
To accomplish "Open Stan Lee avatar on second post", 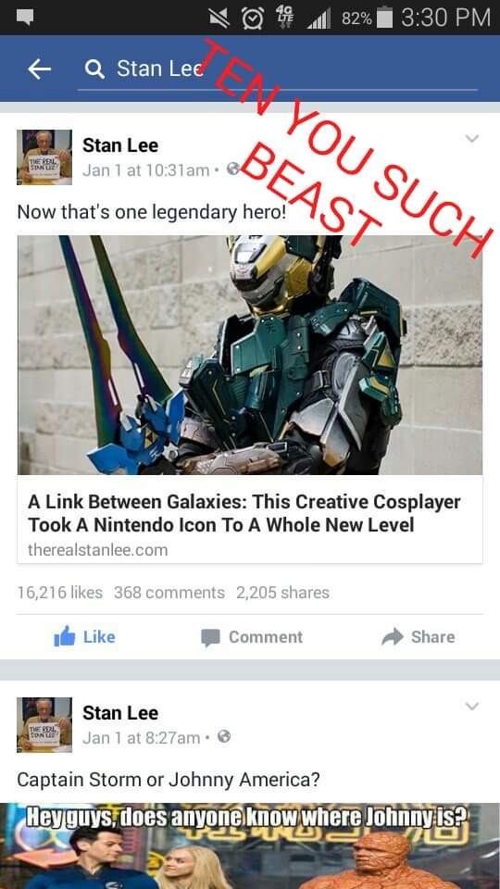I will pos(44,724).
